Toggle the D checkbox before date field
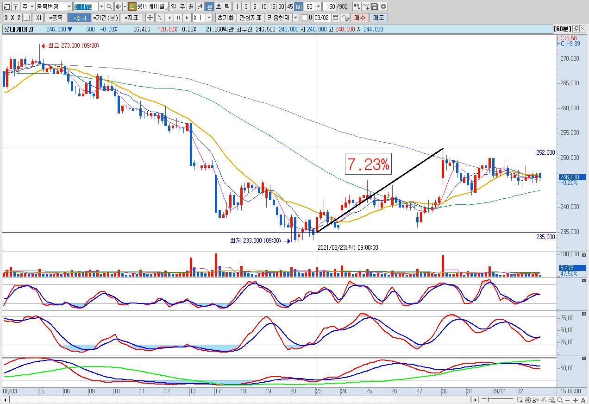 point(305,18)
